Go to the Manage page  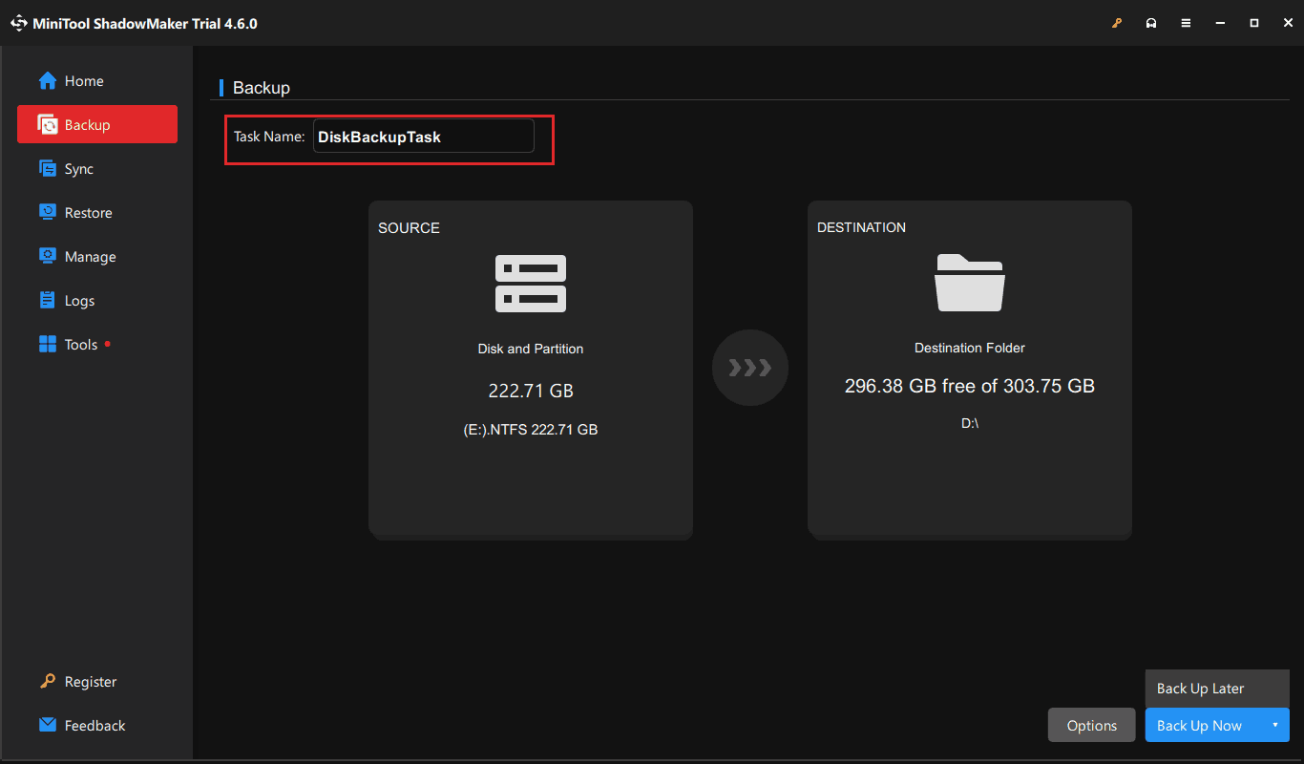(90, 257)
